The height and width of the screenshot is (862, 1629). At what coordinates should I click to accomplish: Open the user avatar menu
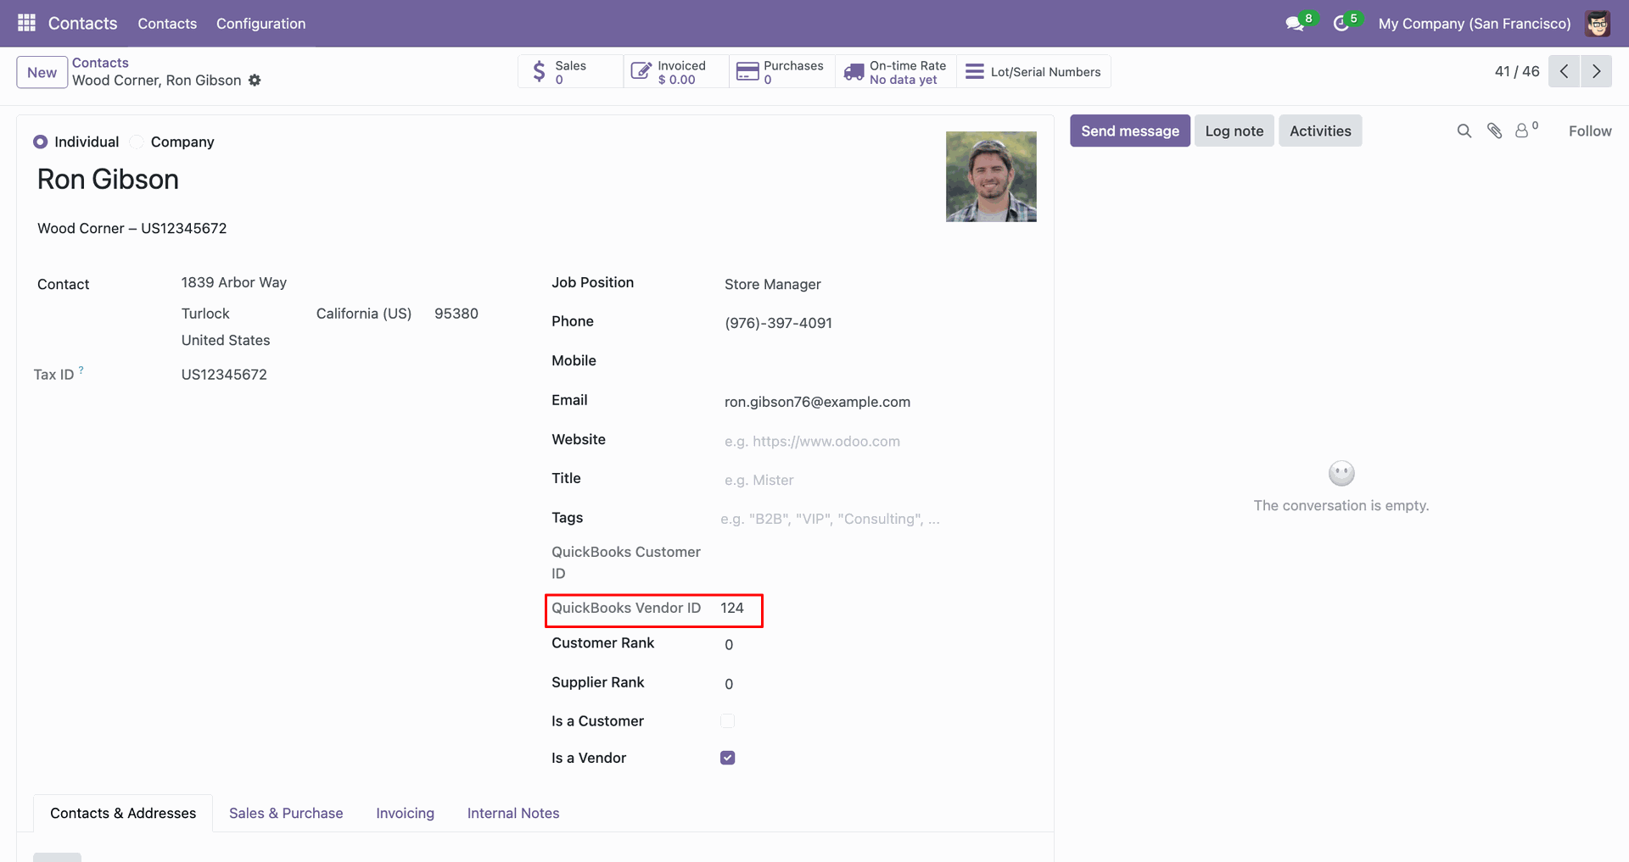point(1597,24)
